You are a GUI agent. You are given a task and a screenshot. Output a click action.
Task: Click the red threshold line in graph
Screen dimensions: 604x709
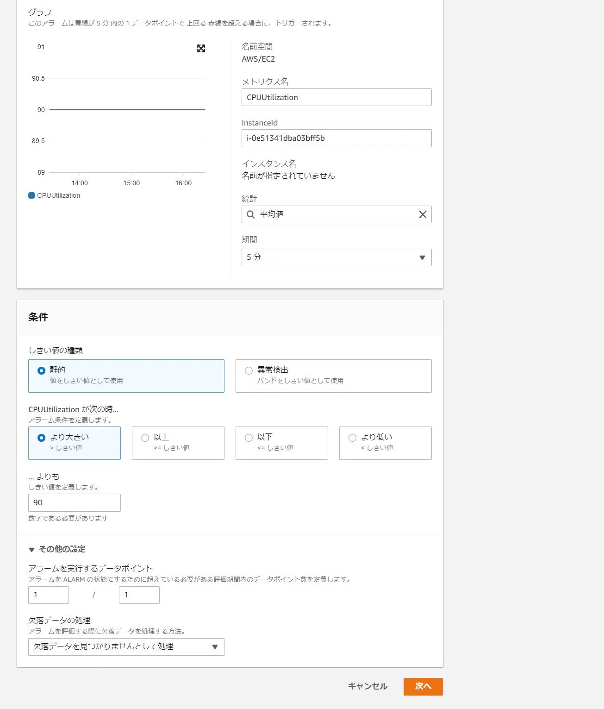pos(127,110)
